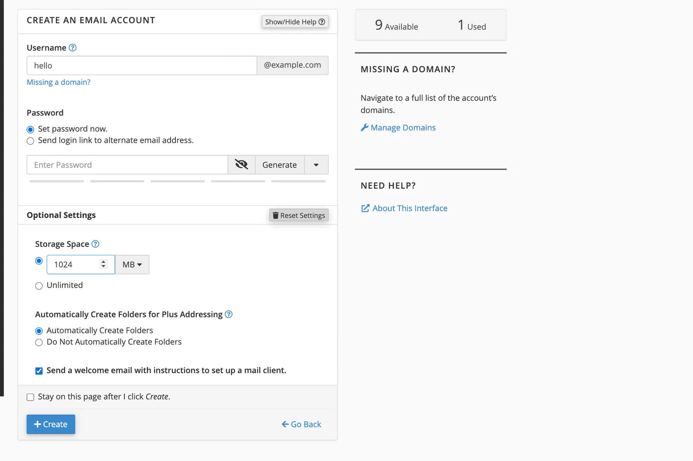
Task: Toggle the send welcome email checkbox
Action: click(39, 371)
